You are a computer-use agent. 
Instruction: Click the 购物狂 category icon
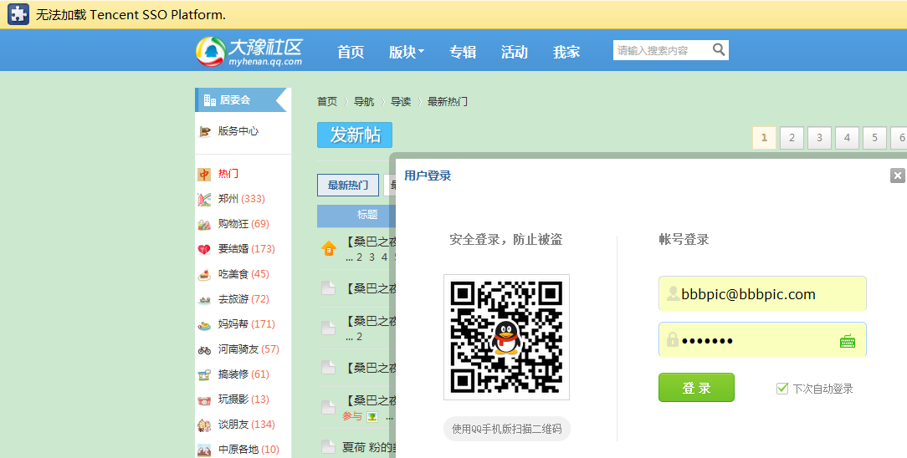point(204,225)
